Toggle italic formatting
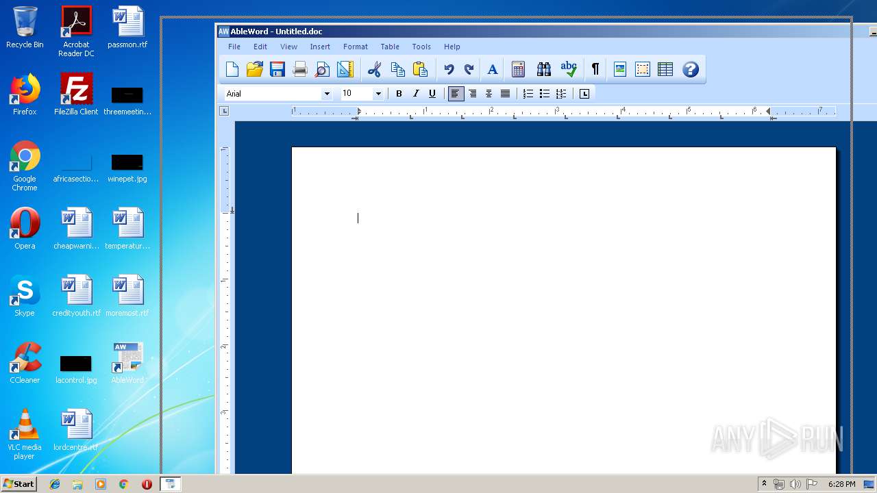 [x=415, y=94]
